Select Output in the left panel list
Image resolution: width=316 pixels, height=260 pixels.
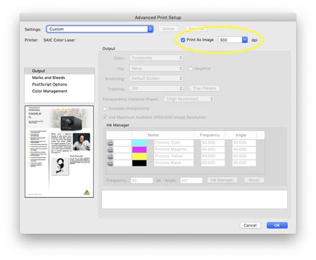[x=59, y=71]
